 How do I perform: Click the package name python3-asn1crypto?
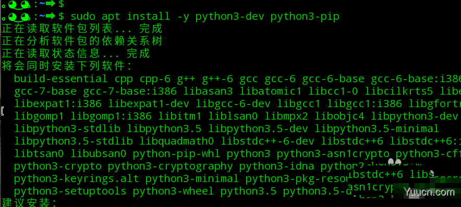click(333, 154)
